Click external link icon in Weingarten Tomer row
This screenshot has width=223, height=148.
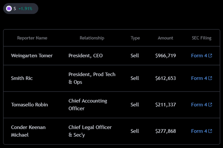point(210,56)
